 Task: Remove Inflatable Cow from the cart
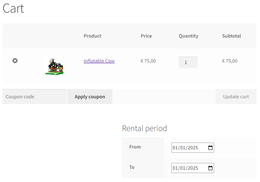15,61
